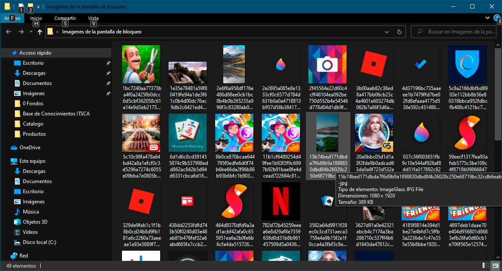Click the vertical scrollbar of file list
502x271 pixels.
(x=498, y=93)
